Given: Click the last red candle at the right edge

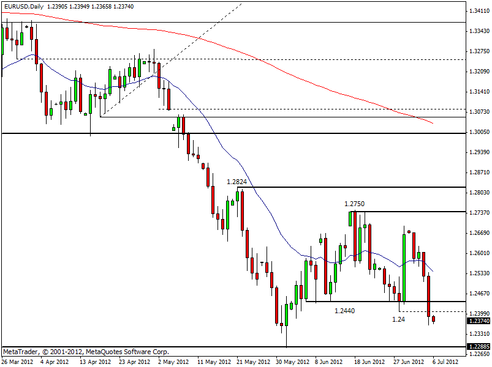Looking at the screenshot, I should [x=434, y=319].
